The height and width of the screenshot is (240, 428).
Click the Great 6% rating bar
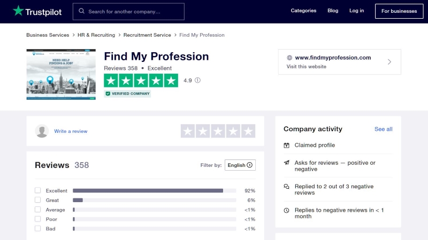click(x=154, y=200)
